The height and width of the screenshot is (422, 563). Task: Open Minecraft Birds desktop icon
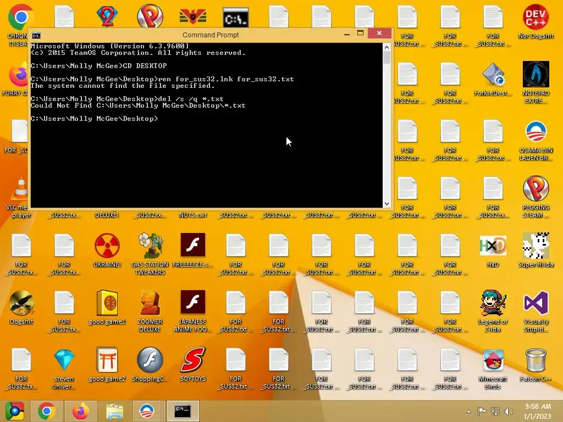pos(493,369)
